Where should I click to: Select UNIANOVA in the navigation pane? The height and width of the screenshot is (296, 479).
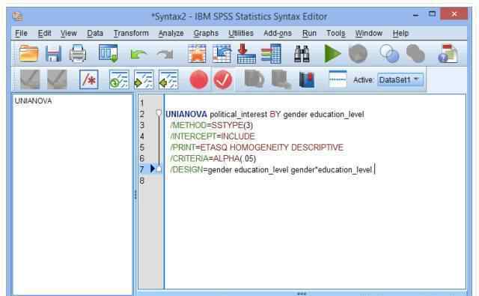point(33,101)
